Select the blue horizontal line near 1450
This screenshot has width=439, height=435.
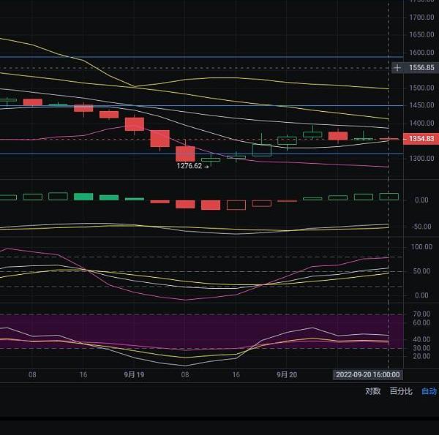[x=219, y=105]
